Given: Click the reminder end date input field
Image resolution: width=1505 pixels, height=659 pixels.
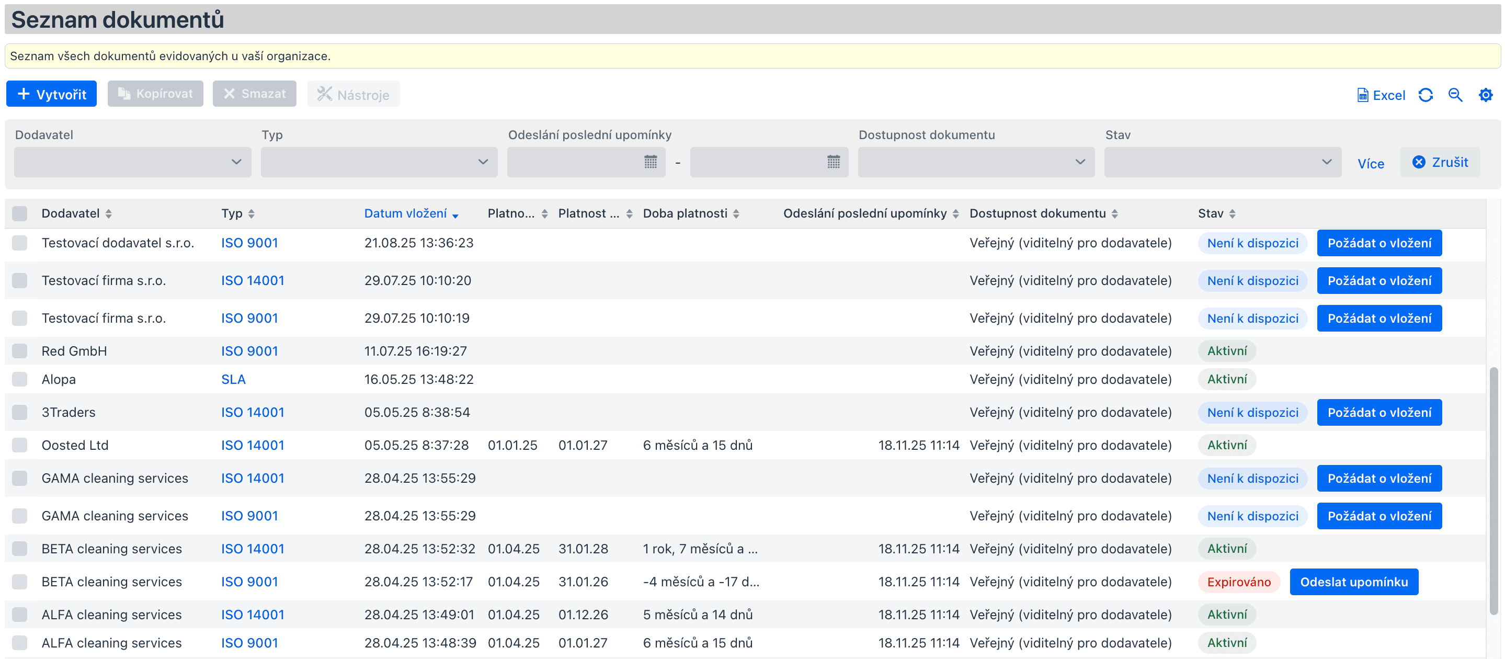Looking at the screenshot, I should [769, 162].
